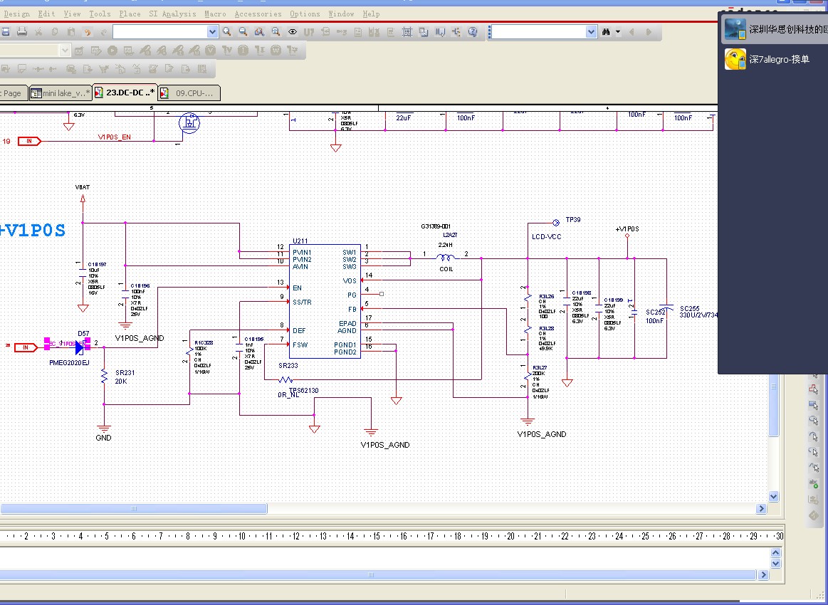The height and width of the screenshot is (605, 828).
Task: Open the Place menu
Action: (x=130, y=14)
